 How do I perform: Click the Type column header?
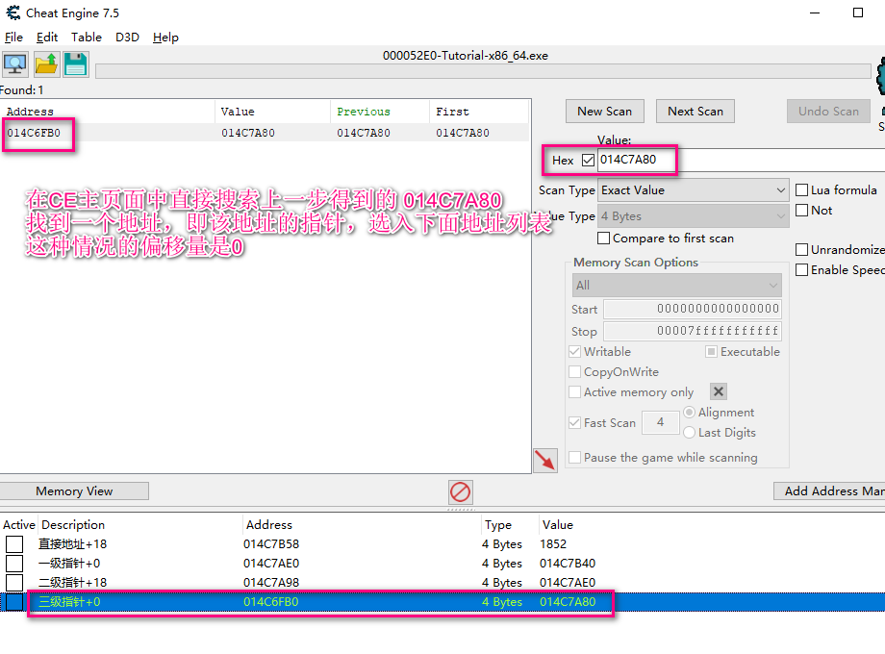pos(510,525)
